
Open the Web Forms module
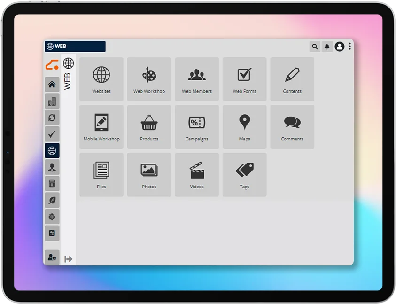tap(244, 79)
